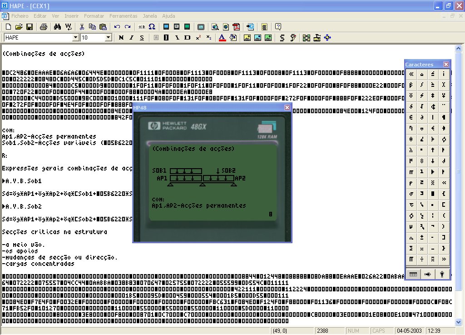The height and width of the screenshot is (335, 465).
Task: Insert division sign from Caracteres palette
Action: [x=422, y=259]
